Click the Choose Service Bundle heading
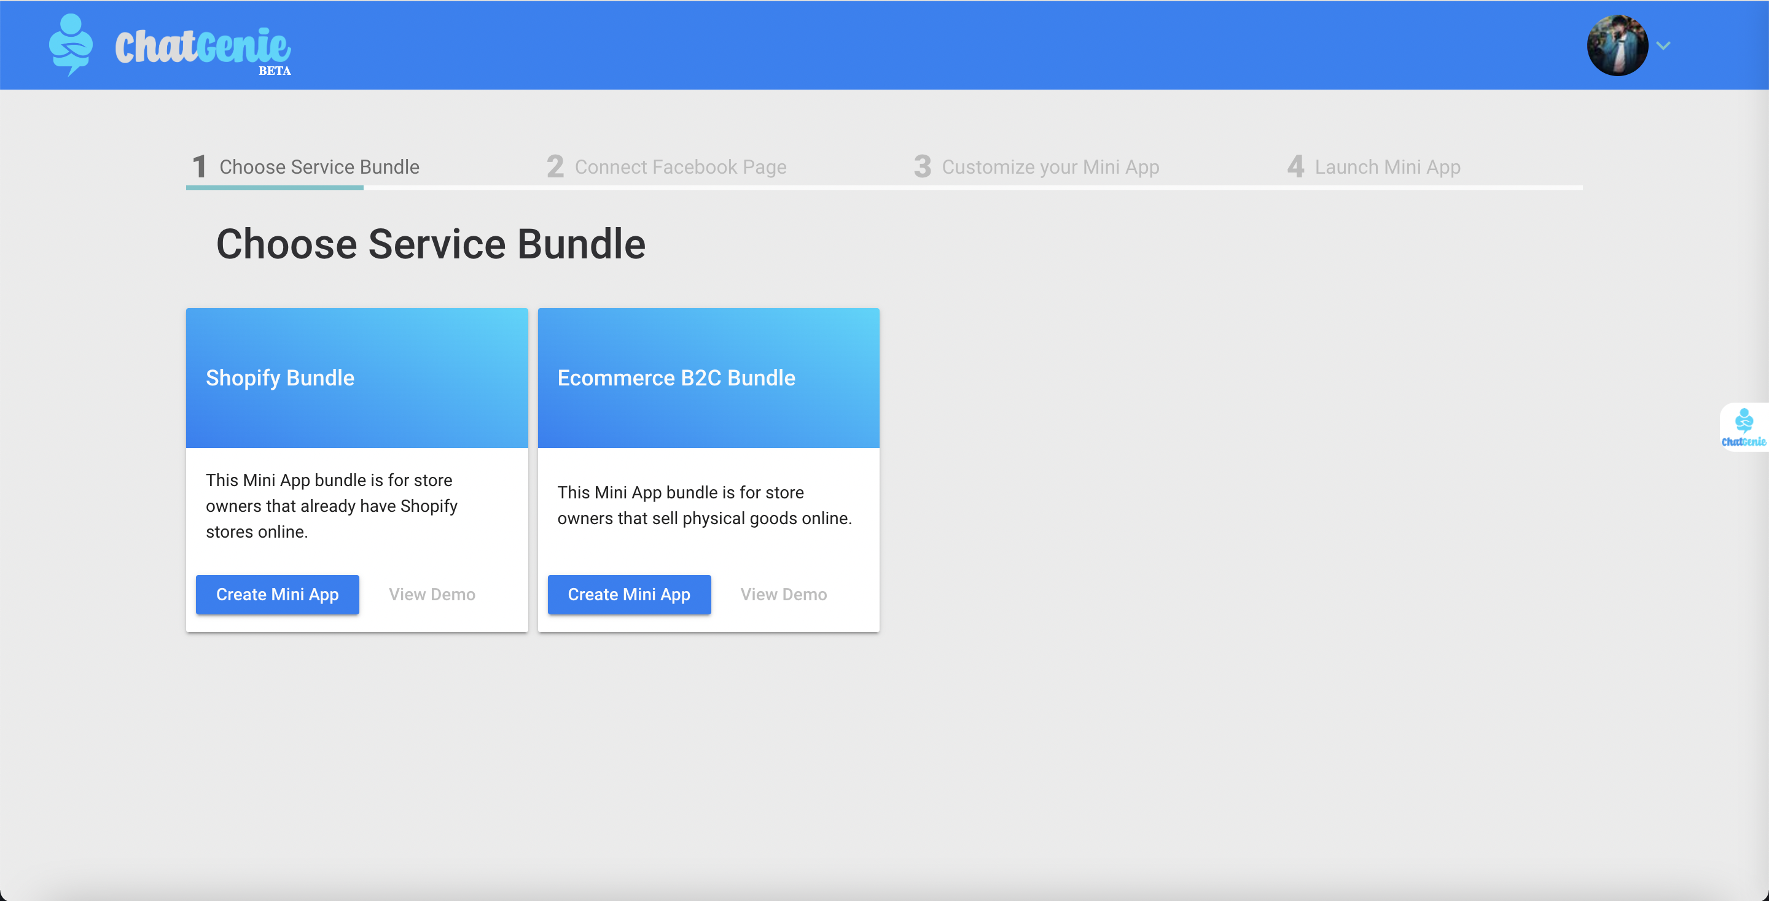Viewport: 1769px width, 901px height. click(431, 244)
